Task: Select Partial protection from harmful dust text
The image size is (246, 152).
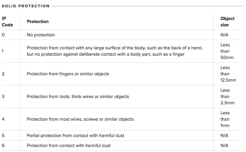Action: coord(75,136)
